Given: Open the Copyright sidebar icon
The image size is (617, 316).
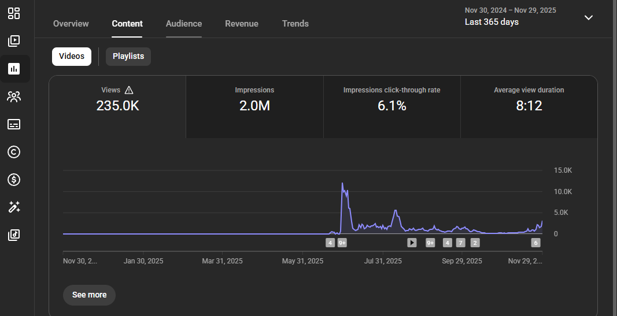Looking at the screenshot, I should pos(14,152).
